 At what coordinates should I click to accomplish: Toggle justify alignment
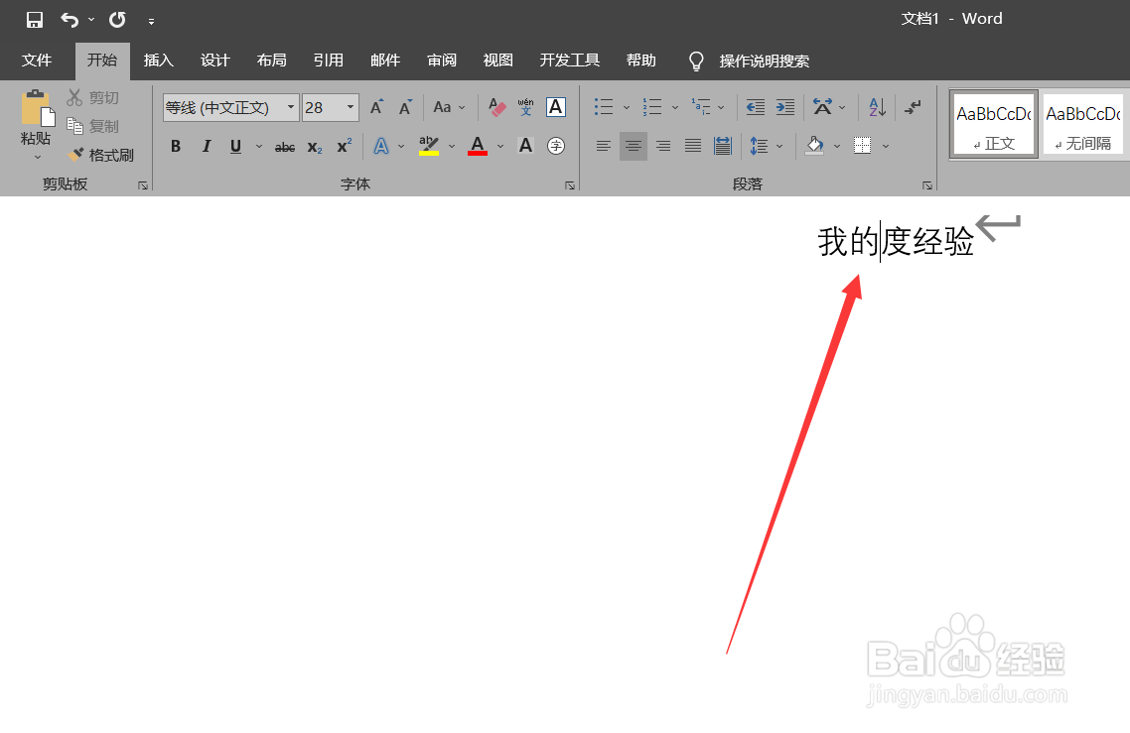tap(692, 146)
